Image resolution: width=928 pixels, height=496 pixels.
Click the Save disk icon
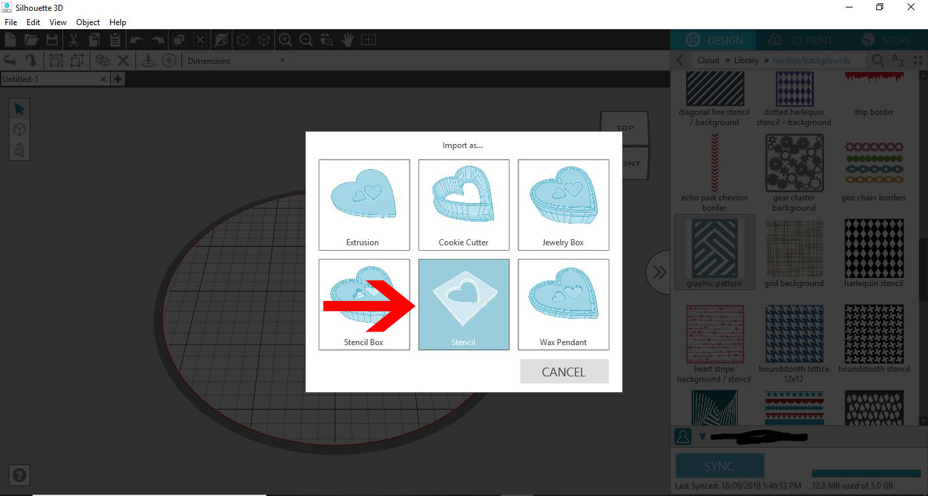52,40
